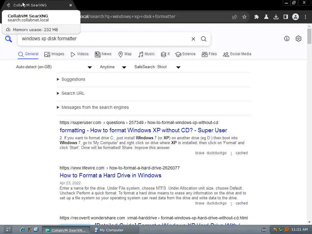The height and width of the screenshot is (234, 312).
Task: Open How to Format a Hard Drive link
Action: [110, 175]
